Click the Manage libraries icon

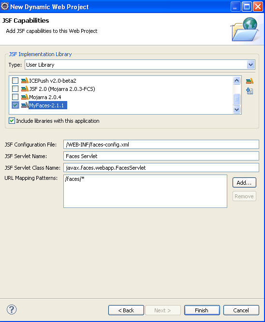click(250, 81)
